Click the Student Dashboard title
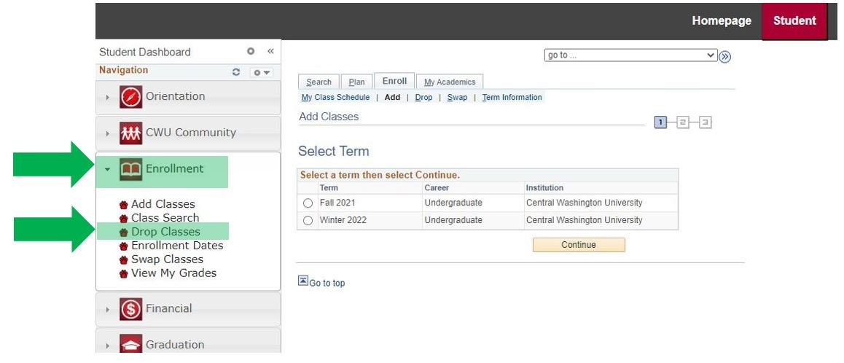 click(x=145, y=52)
